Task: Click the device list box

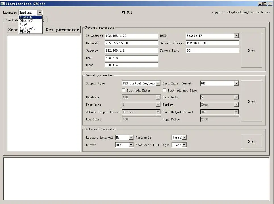Action: 44,93
